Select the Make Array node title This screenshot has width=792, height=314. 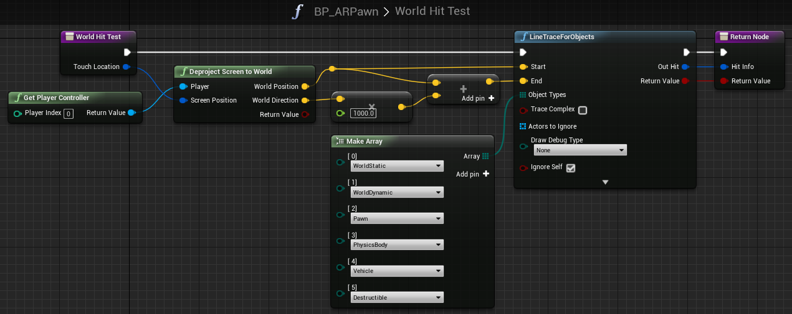coord(413,141)
